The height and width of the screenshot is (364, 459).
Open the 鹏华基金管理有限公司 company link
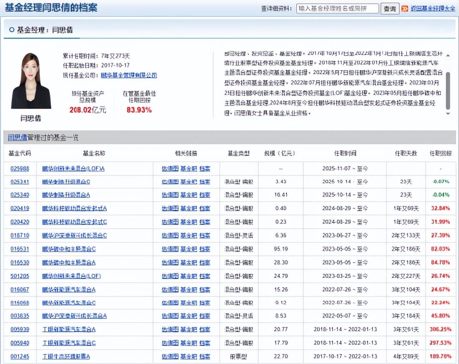[x=129, y=76]
